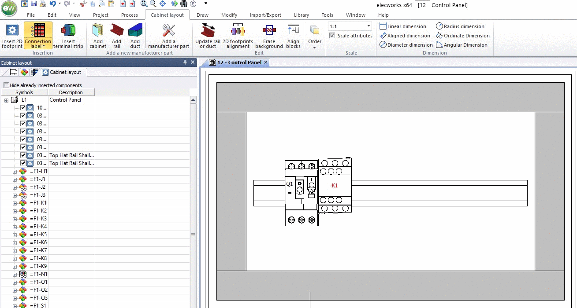The image size is (577, 308).
Task: Click the Paste clipboard icon
Action: coord(112,4)
